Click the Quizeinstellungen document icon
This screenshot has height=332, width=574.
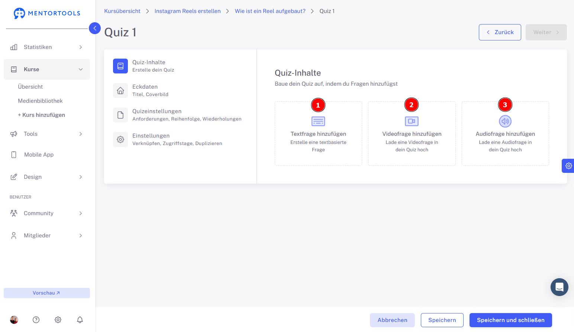(x=120, y=115)
